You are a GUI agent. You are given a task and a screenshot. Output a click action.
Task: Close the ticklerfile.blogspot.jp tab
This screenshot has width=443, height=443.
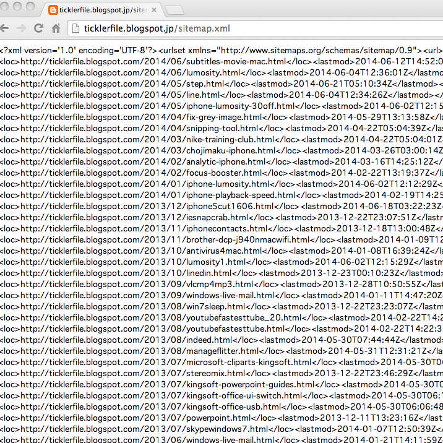click(x=154, y=10)
